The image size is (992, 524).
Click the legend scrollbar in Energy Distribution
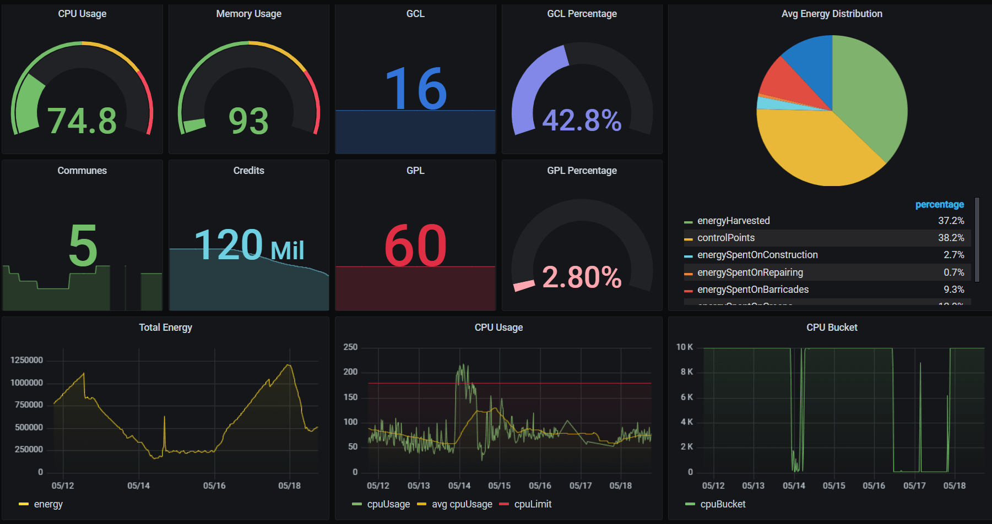[x=977, y=239]
